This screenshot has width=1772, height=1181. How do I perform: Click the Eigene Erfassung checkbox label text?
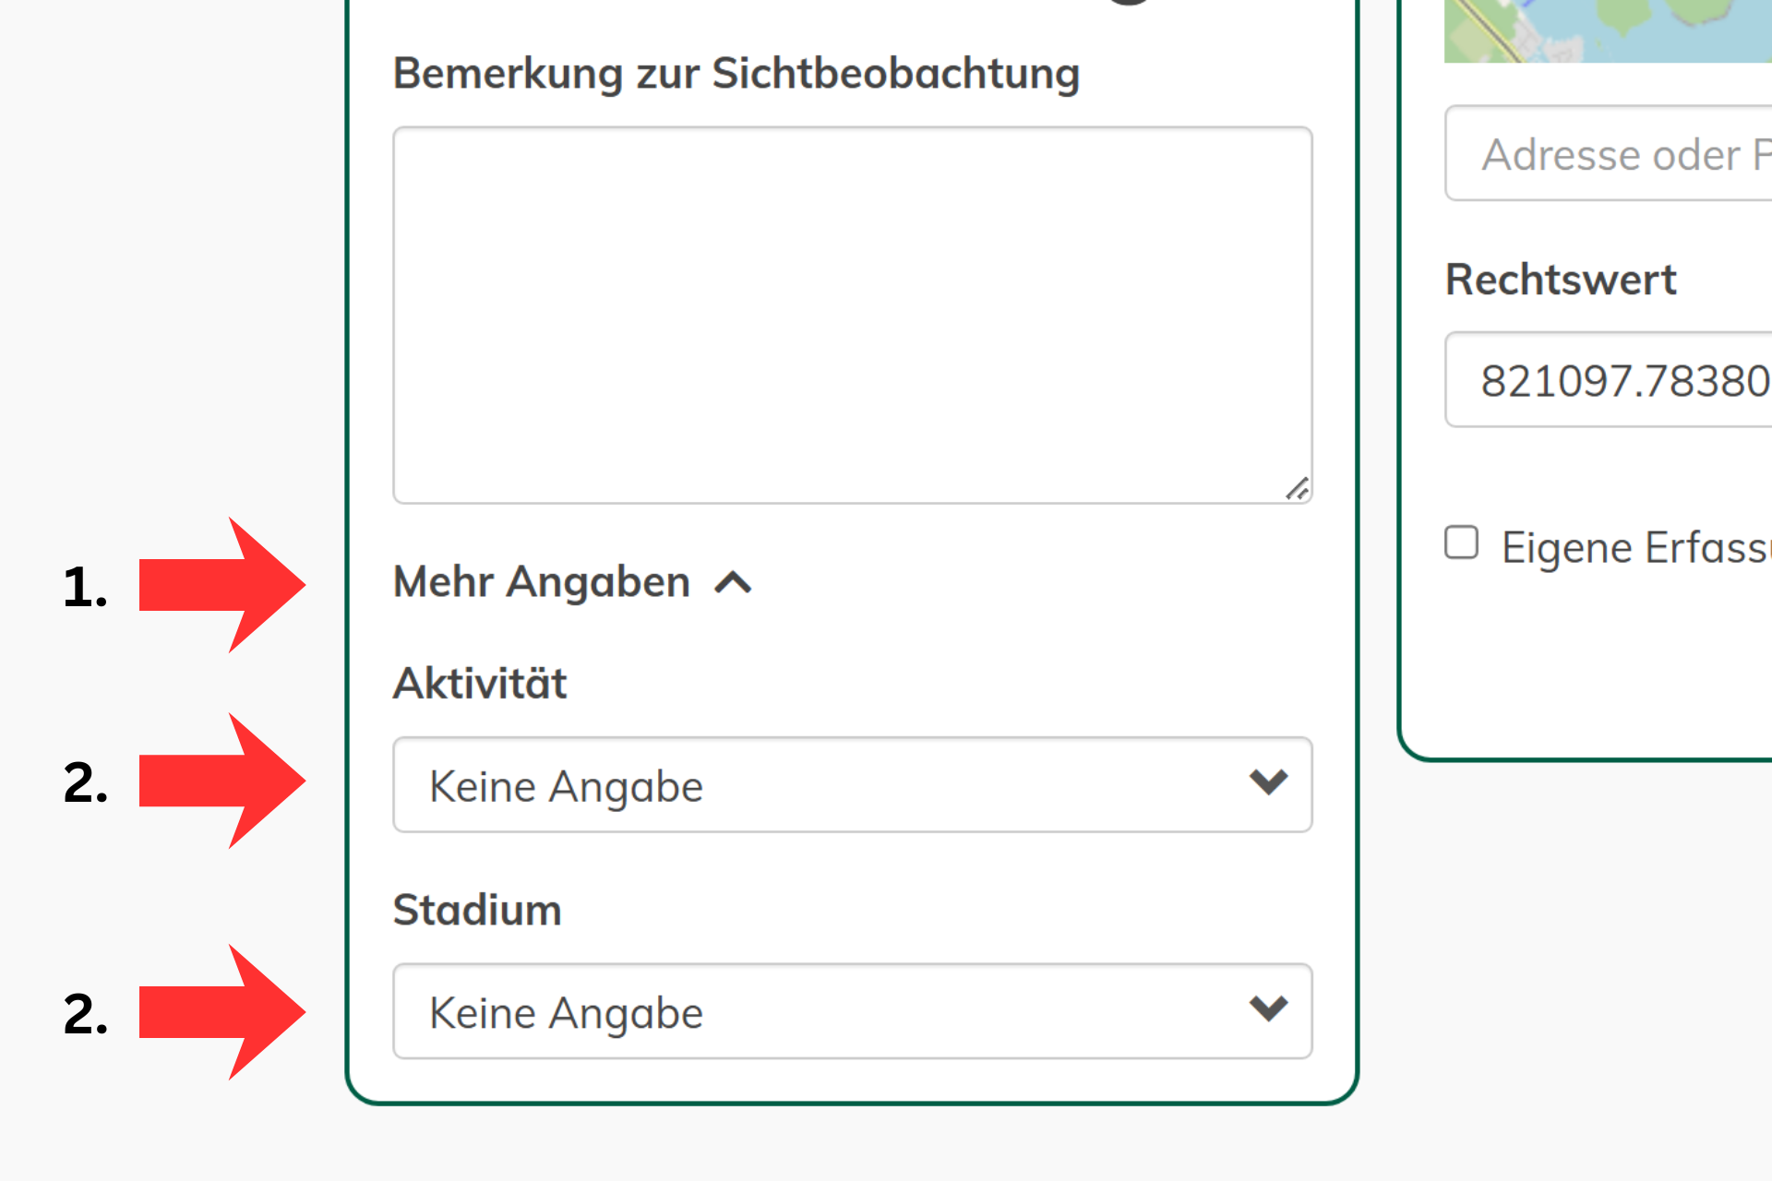click(x=1635, y=547)
